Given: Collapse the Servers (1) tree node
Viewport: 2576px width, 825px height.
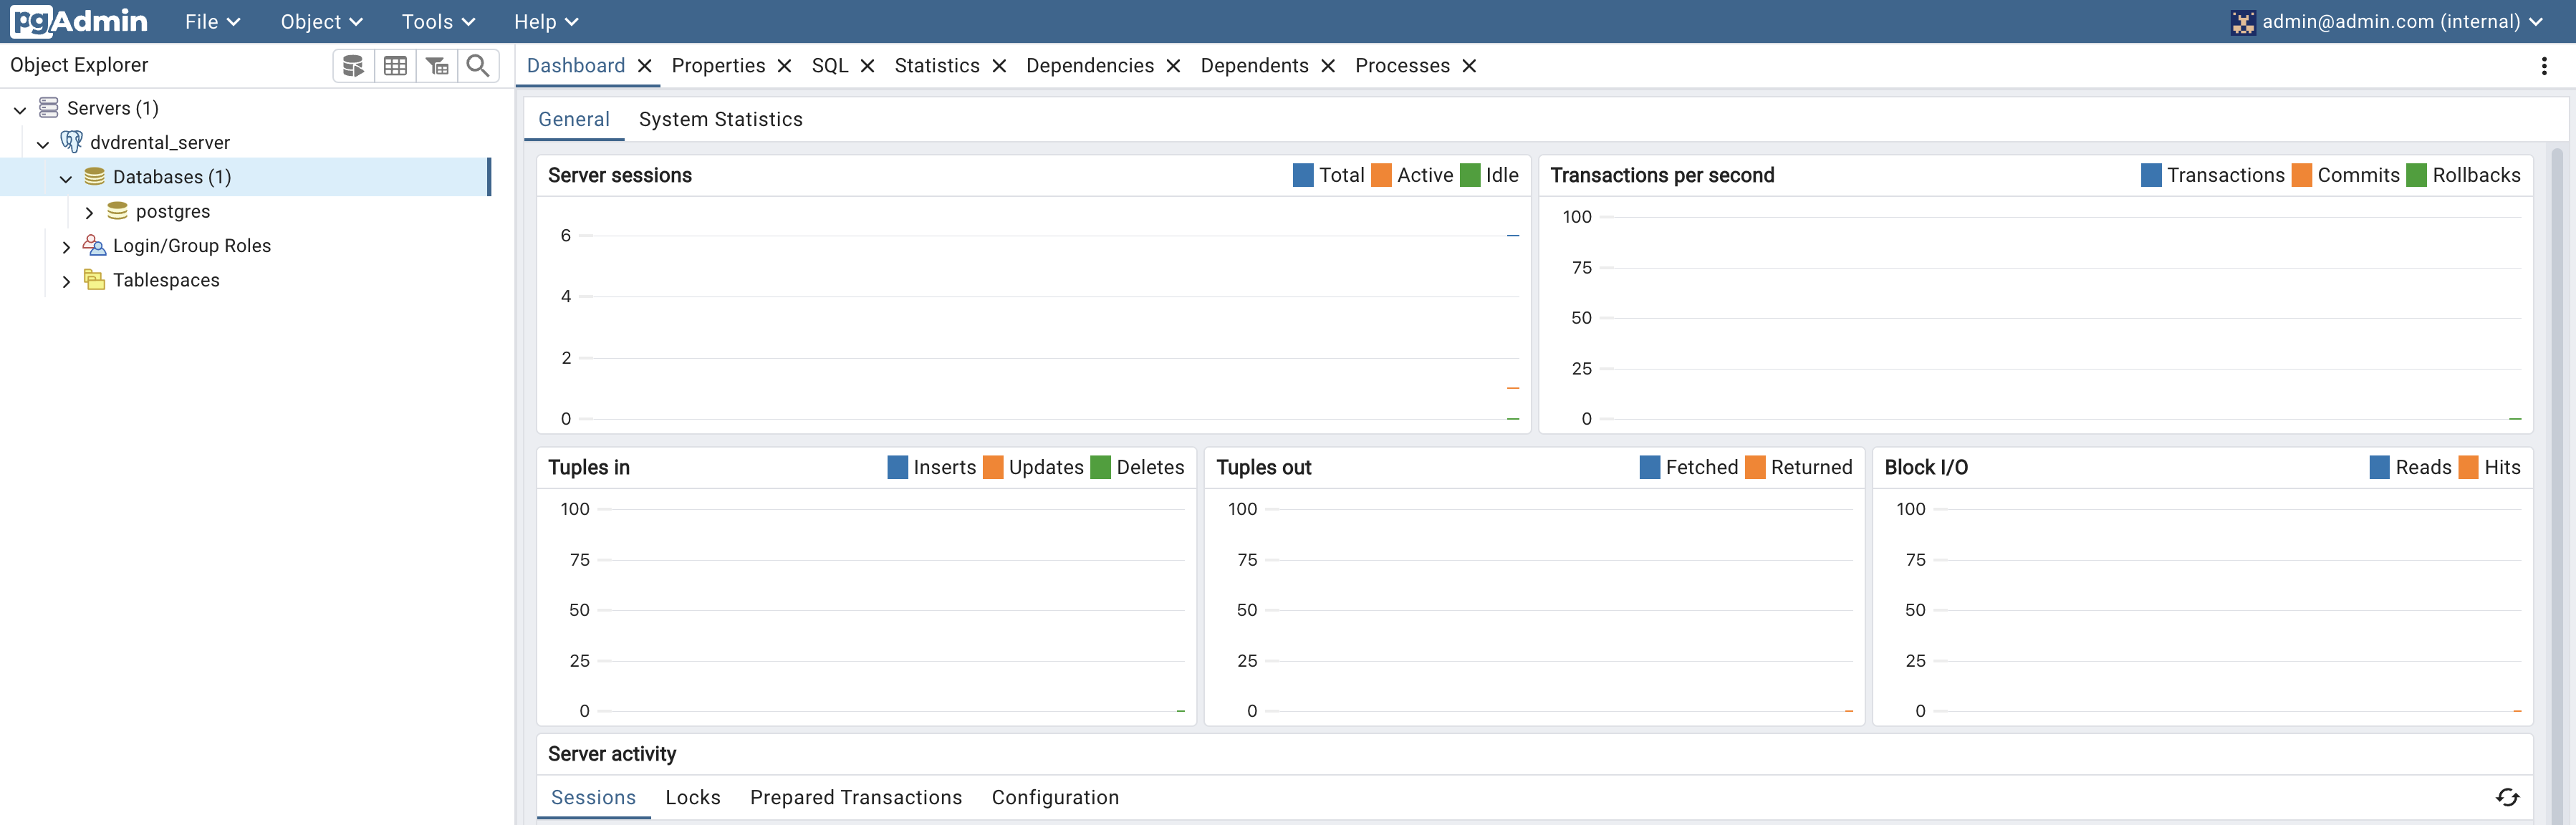Looking at the screenshot, I should coord(20,109).
